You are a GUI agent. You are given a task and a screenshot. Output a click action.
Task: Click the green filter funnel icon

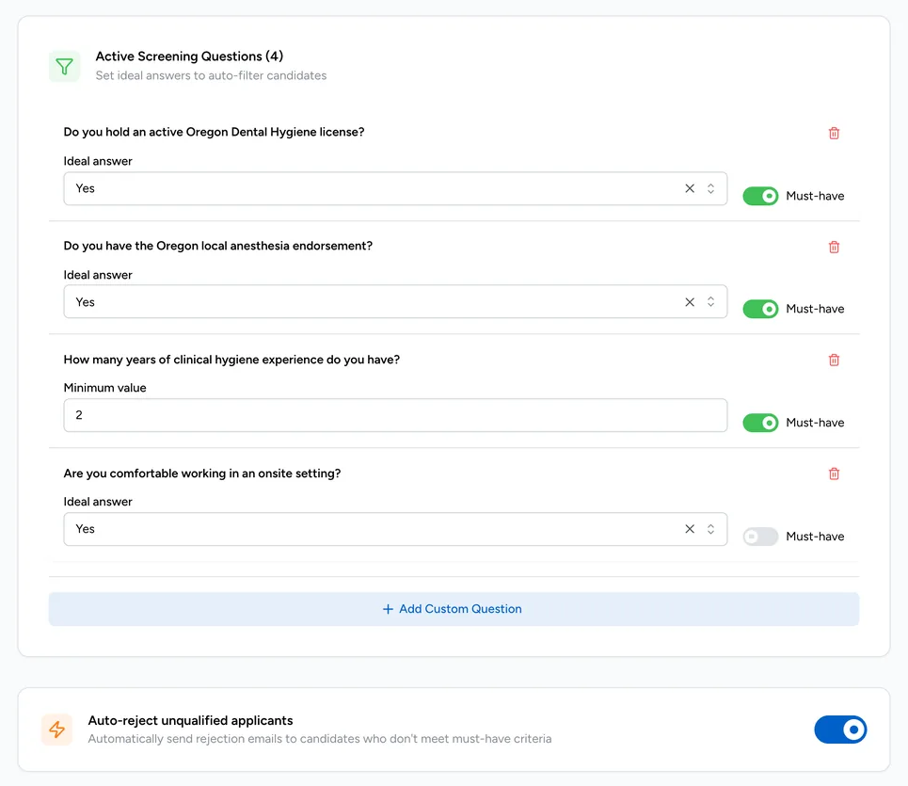[64, 66]
